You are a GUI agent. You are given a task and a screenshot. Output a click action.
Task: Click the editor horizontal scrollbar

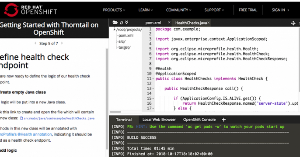pos(115,112)
